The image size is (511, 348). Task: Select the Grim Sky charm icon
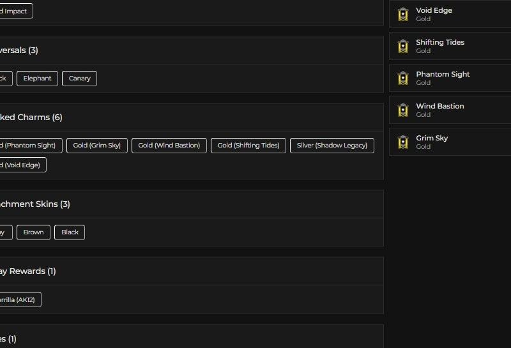coord(402,142)
